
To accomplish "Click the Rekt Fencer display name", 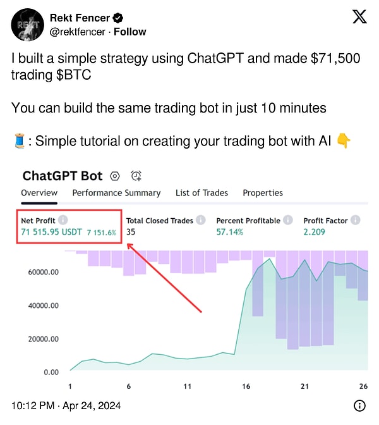I will click(x=80, y=18).
